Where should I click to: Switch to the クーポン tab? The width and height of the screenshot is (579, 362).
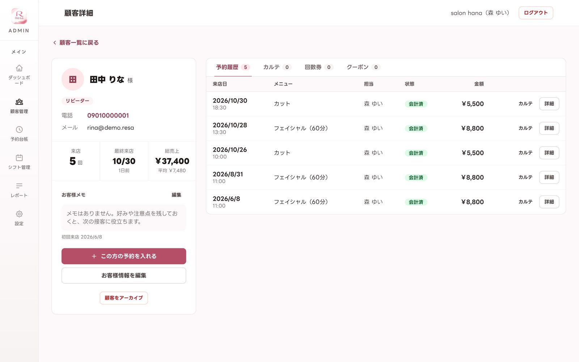[x=363, y=67]
